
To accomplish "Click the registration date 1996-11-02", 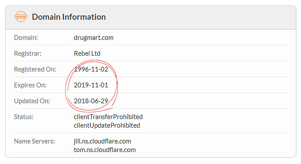I will 91,69.
